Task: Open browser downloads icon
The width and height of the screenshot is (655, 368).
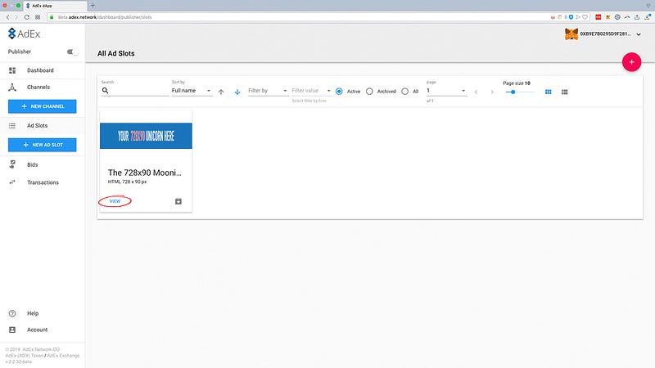Action: [x=647, y=17]
